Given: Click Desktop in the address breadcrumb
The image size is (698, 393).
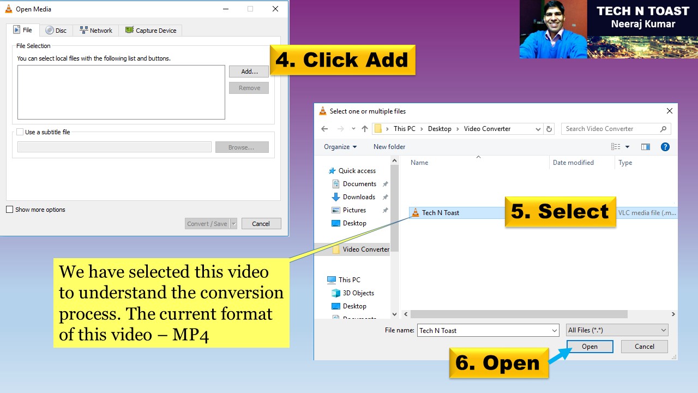Looking at the screenshot, I should 440,129.
